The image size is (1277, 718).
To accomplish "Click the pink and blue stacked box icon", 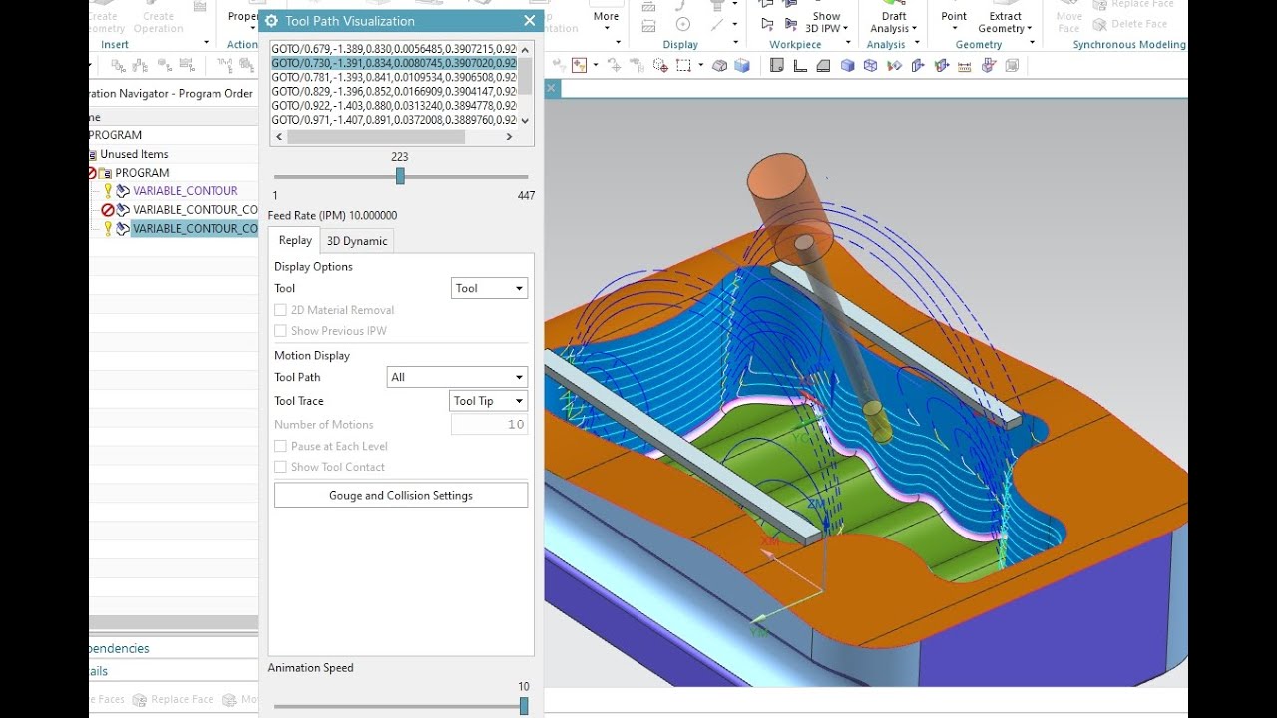I will click(x=988, y=65).
